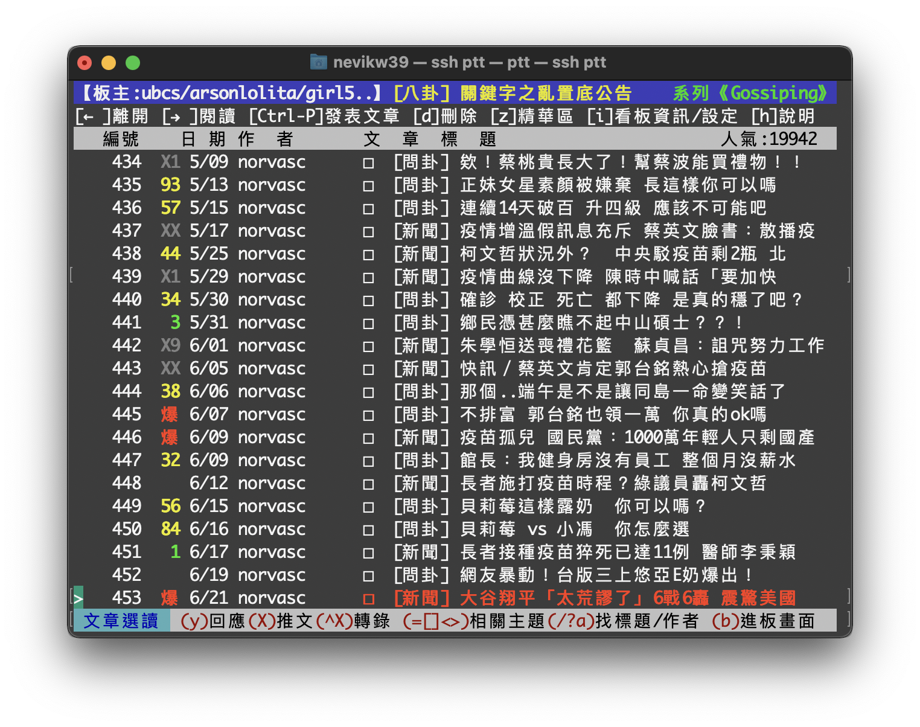Click the 文章標題 column header
The height and width of the screenshot is (727, 920).
coord(430,139)
